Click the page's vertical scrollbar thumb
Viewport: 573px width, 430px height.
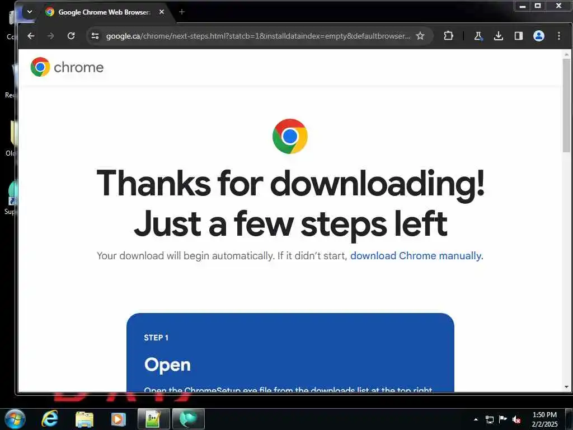(566, 105)
